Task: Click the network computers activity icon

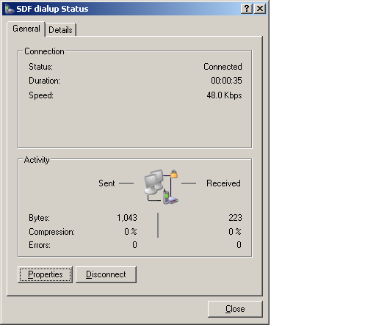Action: pyautogui.click(x=153, y=182)
